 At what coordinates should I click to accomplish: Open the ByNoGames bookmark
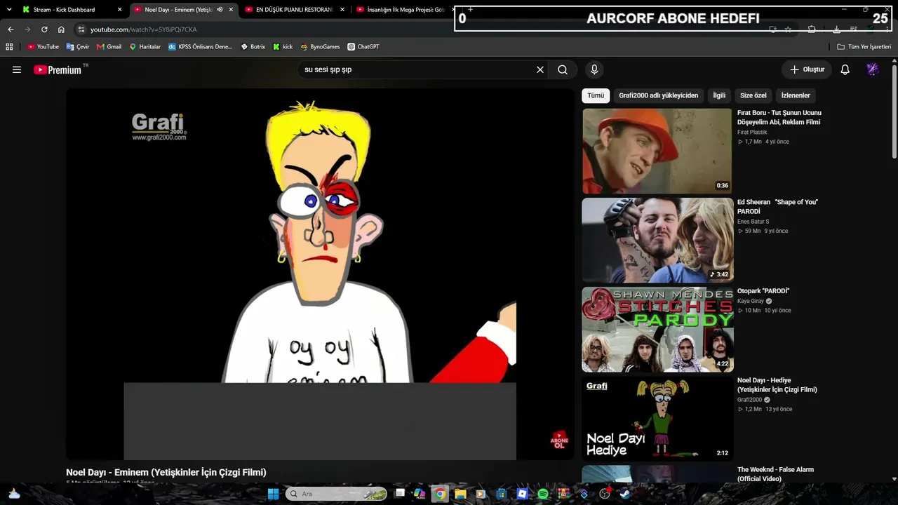pos(320,47)
